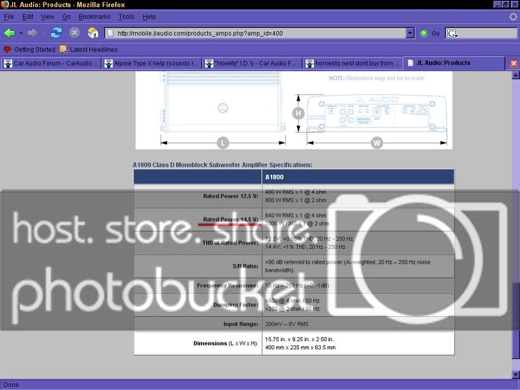Click the amplifier top-view illustration
The image size is (520, 390).
(x=223, y=102)
